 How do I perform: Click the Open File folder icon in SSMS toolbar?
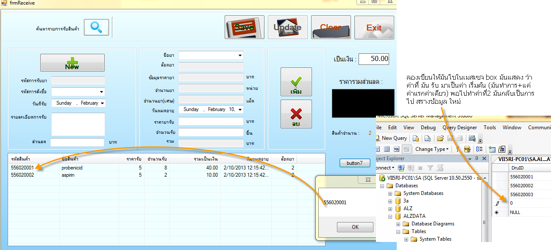(440, 138)
